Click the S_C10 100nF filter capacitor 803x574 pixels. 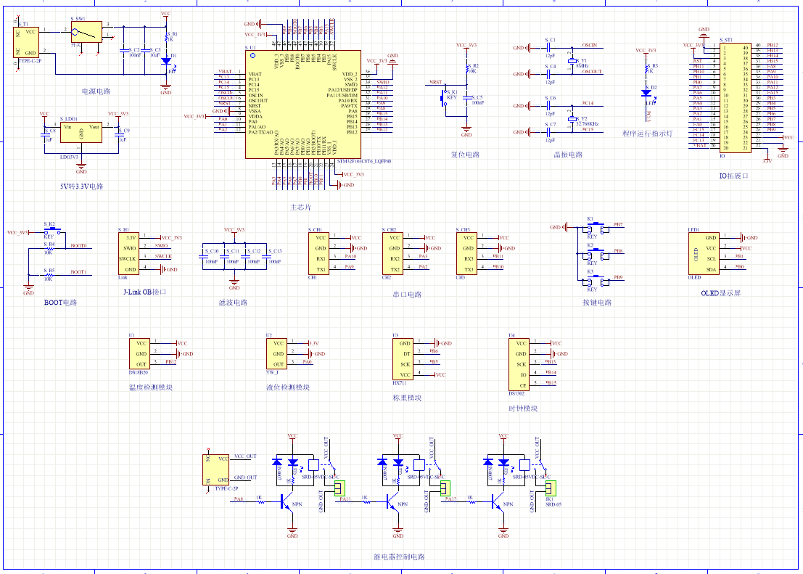(203, 256)
